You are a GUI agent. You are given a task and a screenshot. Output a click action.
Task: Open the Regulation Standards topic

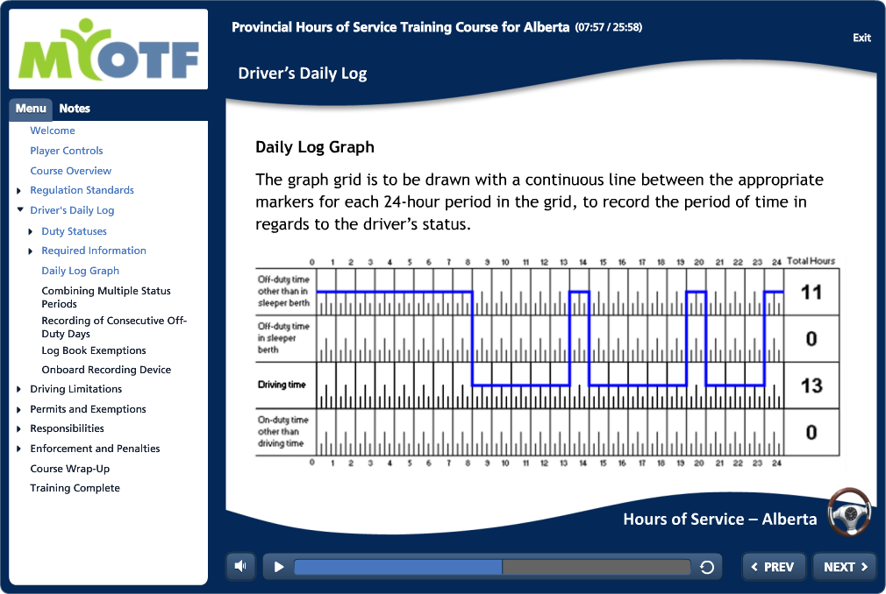click(82, 190)
